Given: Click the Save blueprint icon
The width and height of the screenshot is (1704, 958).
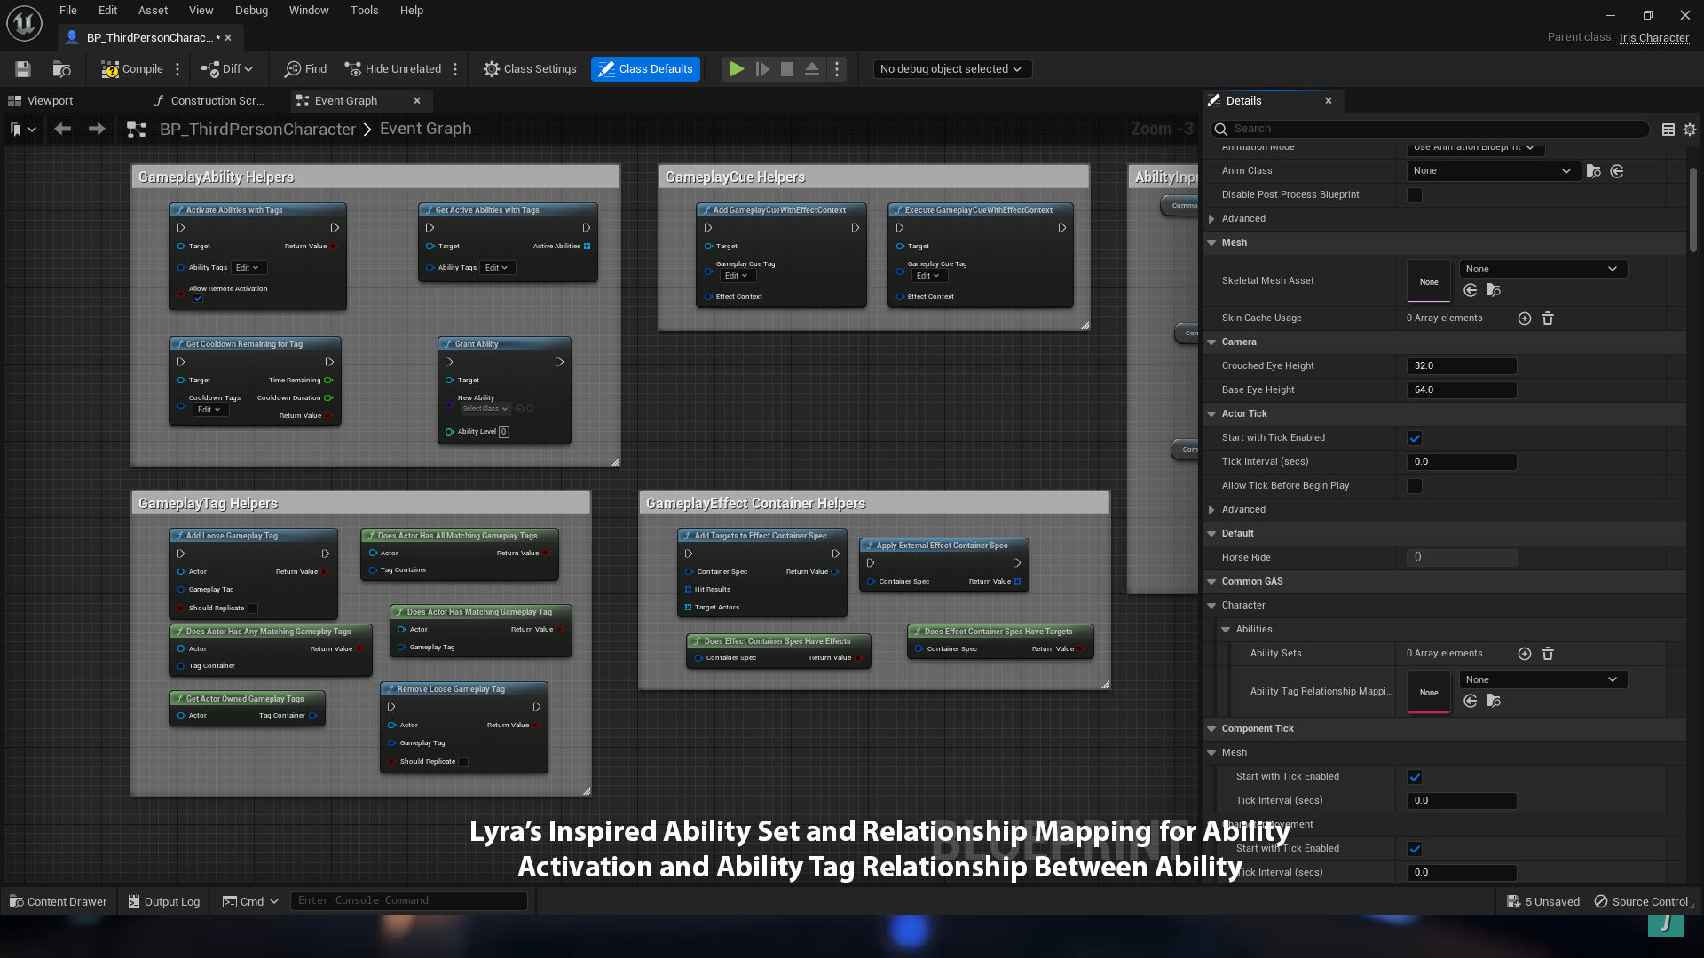Looking at the screenshot, I should point(23,69).
